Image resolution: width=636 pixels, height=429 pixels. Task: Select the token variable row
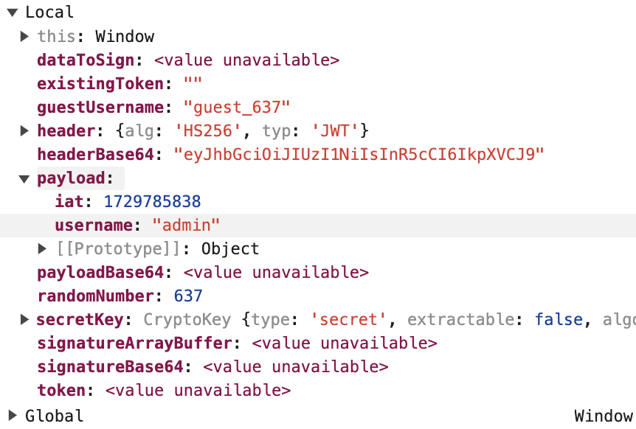click(318, 390)
